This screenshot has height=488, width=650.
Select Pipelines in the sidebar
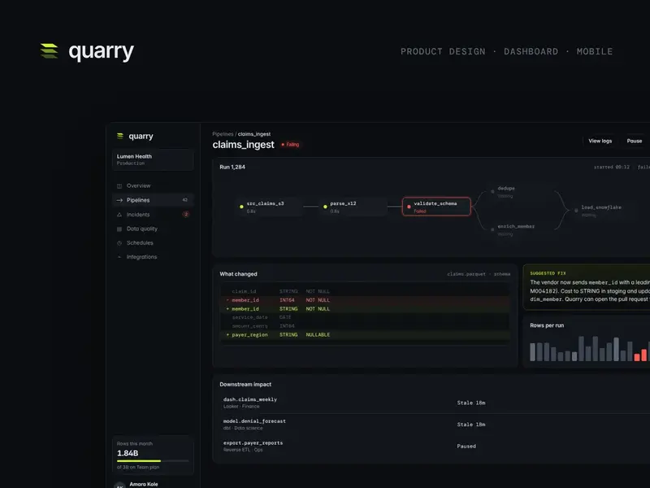pyautogui.click(x=153, y=200)
